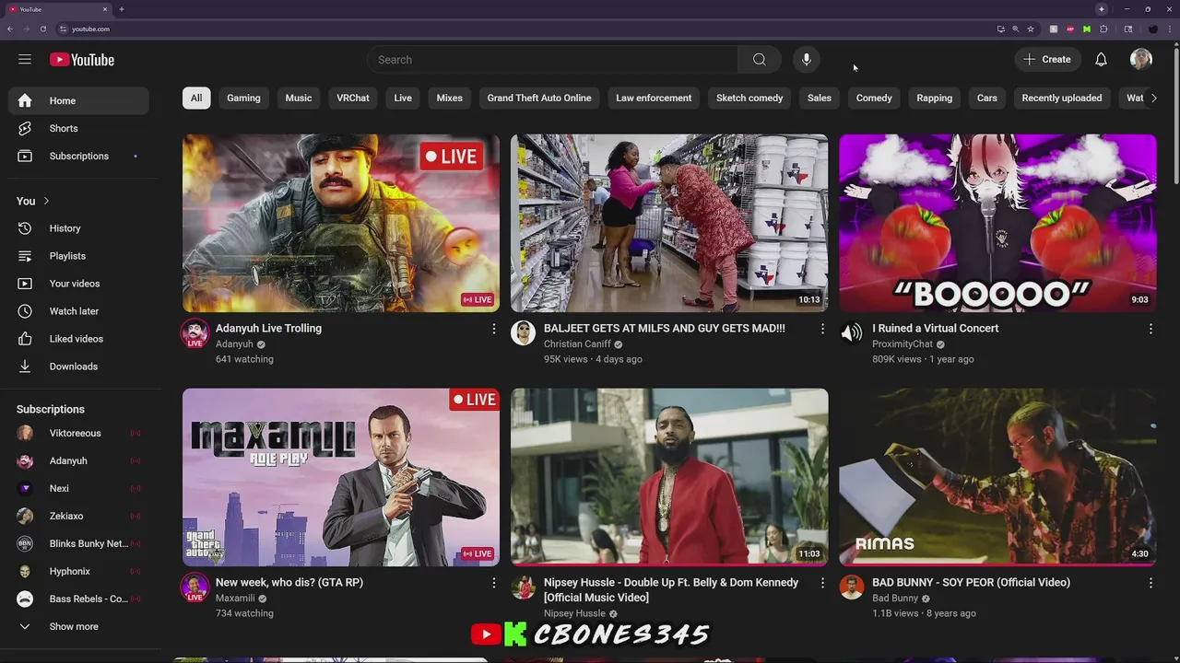This screenshot has height=663, width=1180.
Task: Start voice search with microphone icon
Action: pos(807,60)
